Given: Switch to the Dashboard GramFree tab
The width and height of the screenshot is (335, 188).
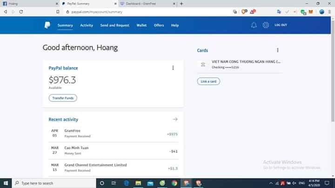Looking at the screenshot, I should [x=147, y=4].
